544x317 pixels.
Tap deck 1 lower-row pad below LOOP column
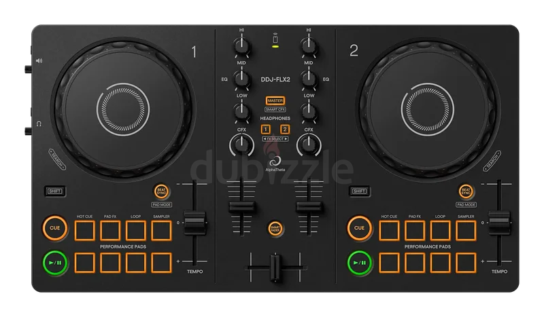point(135,263)
